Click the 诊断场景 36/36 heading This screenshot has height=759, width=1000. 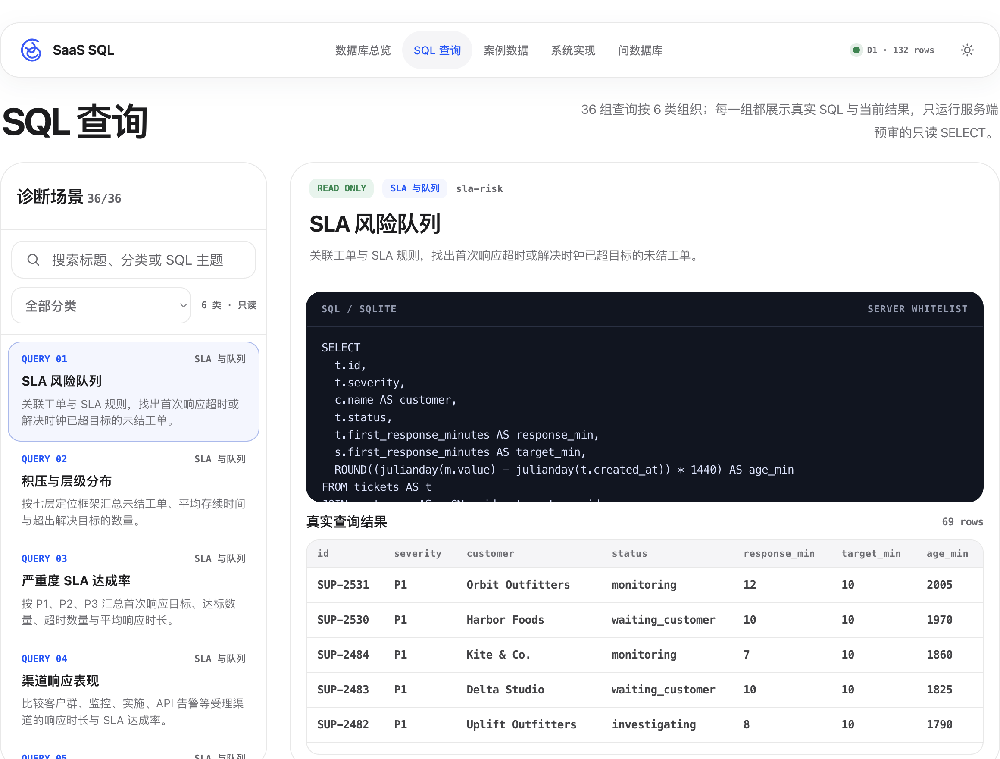[69, 197]
